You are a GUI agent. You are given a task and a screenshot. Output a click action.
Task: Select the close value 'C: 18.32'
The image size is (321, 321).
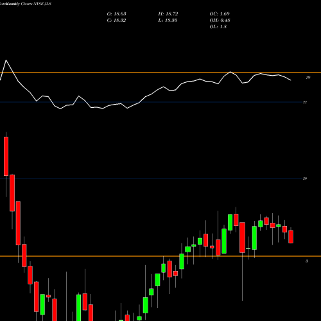point(116,21)
